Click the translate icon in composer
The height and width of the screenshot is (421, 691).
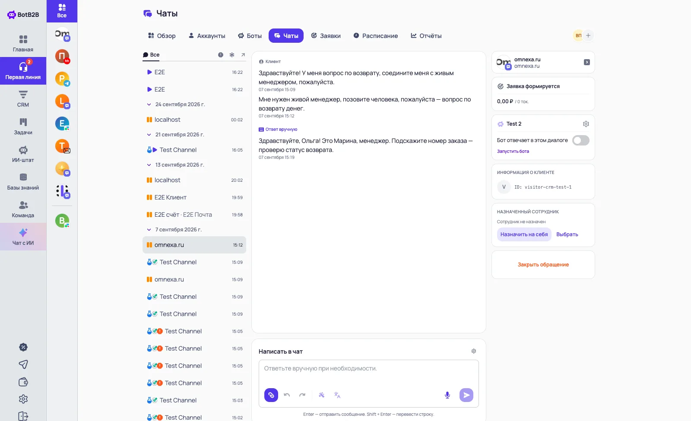click(337, 395)
